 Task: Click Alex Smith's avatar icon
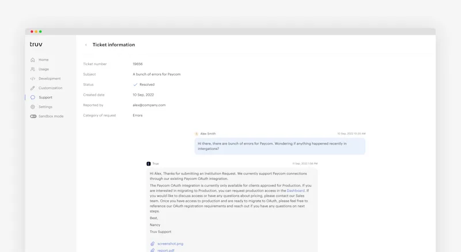(197, 134)
